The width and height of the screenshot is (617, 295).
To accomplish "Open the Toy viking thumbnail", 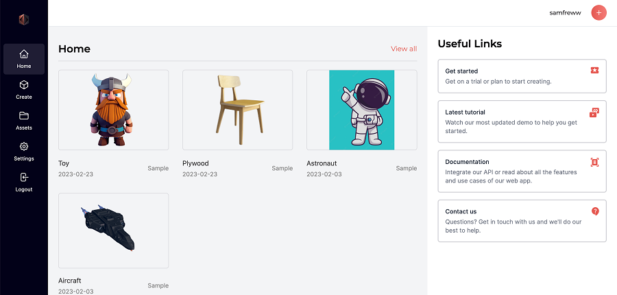I will point(114,110).
